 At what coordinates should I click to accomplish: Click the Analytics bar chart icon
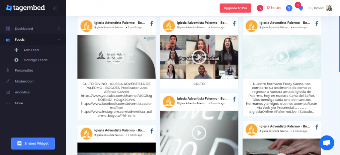[8, 92]
